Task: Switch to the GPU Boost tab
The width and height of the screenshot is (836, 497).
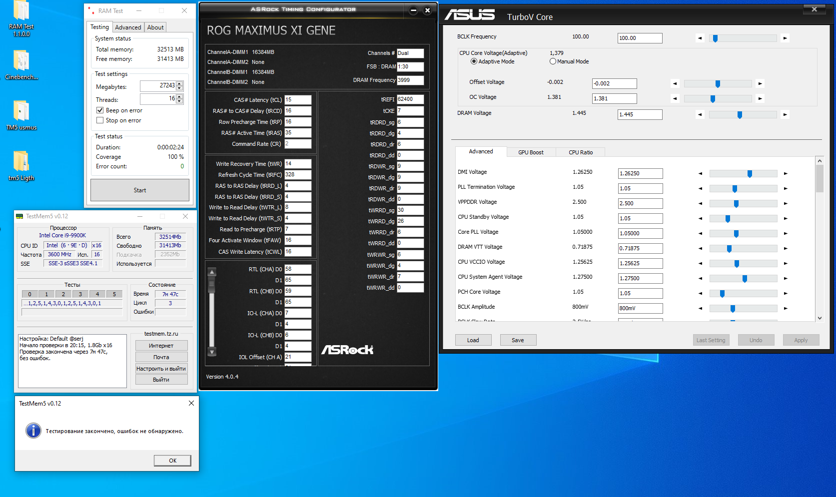Action: click(531, 152)
